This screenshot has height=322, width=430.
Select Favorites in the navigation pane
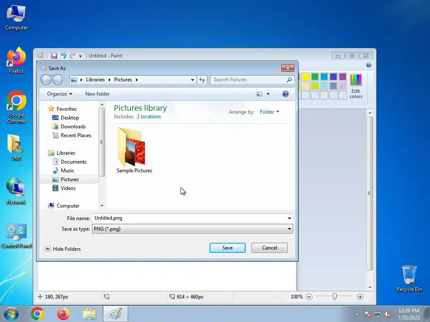pyautogui.click(x=66, y=109)
